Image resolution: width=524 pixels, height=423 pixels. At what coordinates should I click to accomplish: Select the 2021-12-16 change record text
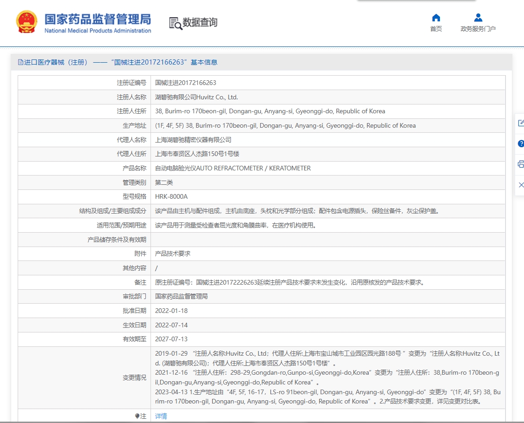[327, 377]
